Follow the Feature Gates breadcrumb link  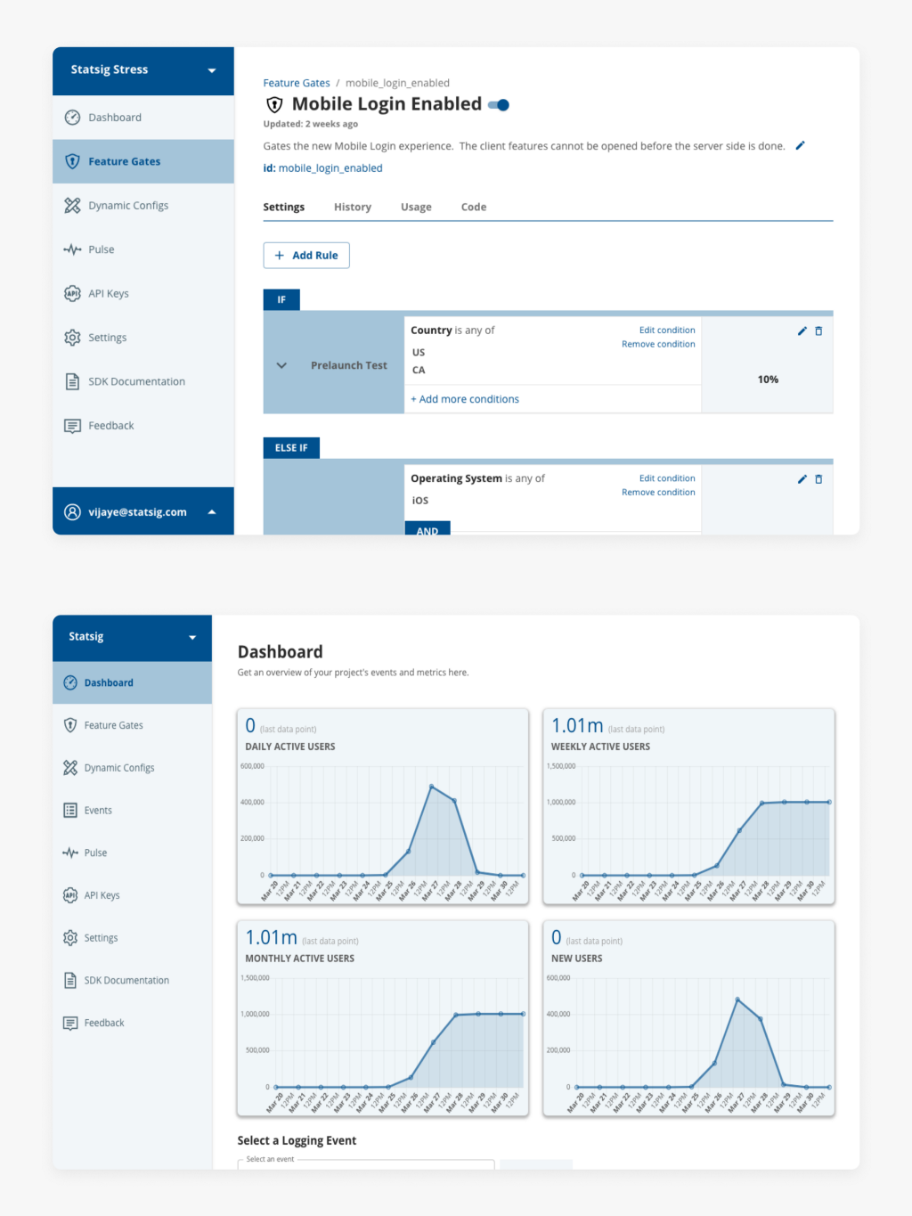pos(297,83)
